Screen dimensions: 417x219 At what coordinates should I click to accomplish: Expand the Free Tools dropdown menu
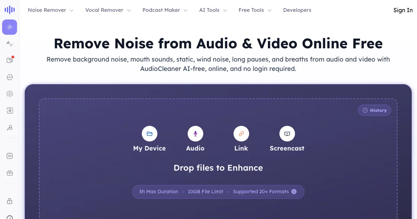[x=255, y=10]
